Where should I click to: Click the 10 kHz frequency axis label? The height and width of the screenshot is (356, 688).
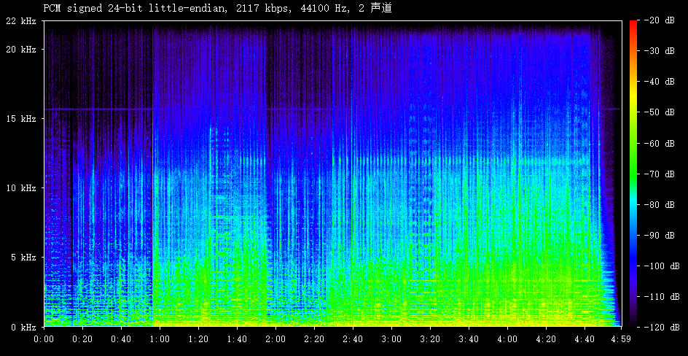pos(20,188)
